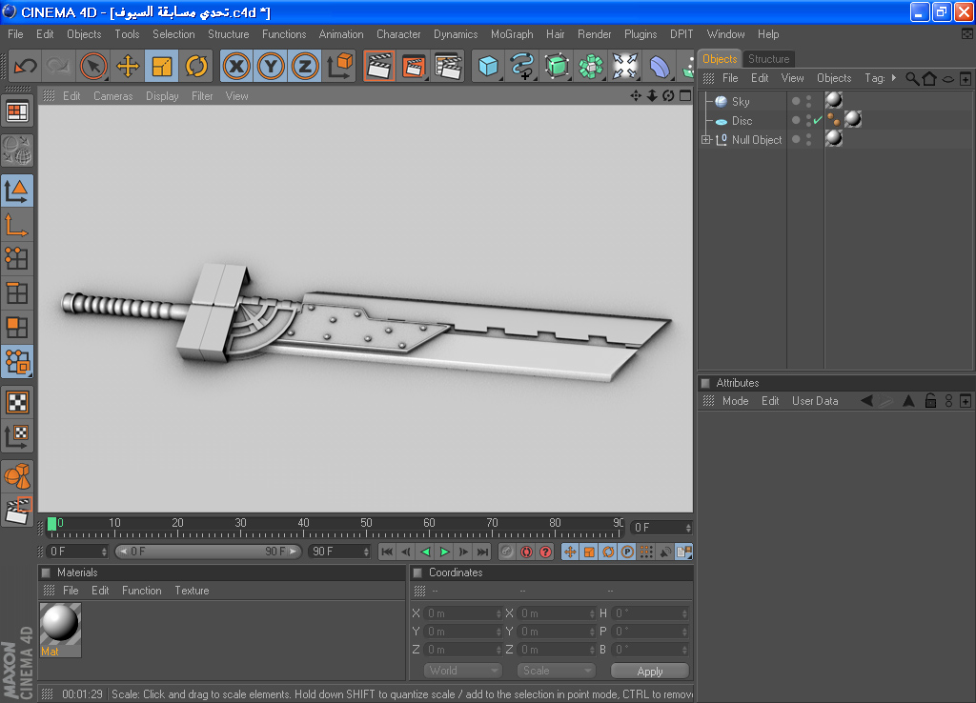976x703 pixels.
Task: Click the lock icon in Attributes manager
Action: coord(930,401)
